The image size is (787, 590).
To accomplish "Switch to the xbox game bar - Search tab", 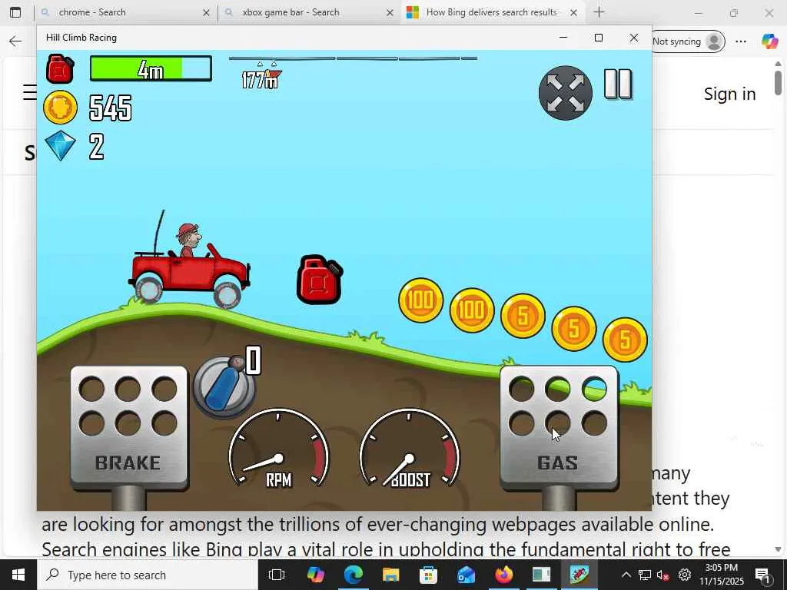I will pos(309,12).
